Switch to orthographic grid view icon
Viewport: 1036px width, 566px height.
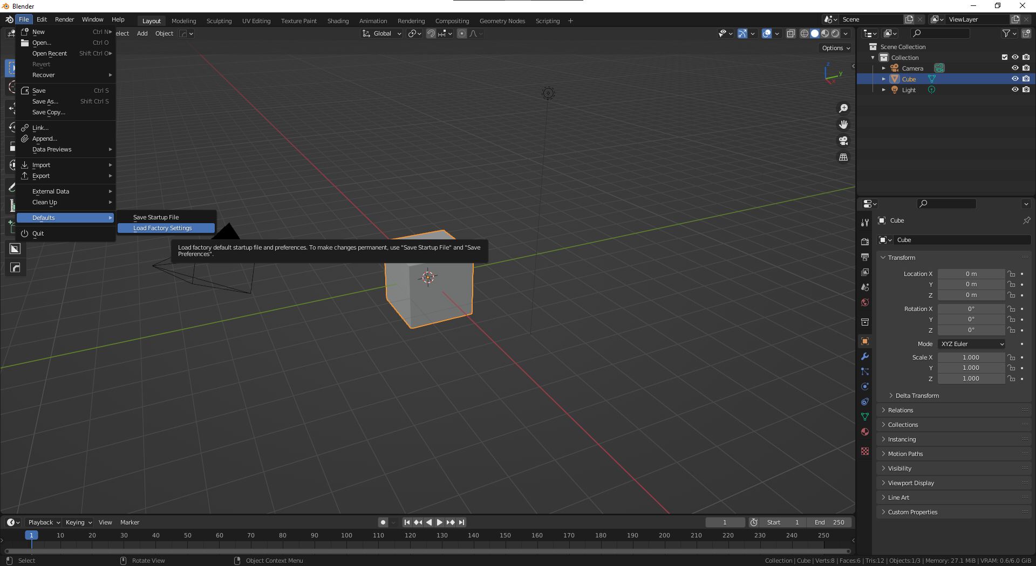coord(843,157)
